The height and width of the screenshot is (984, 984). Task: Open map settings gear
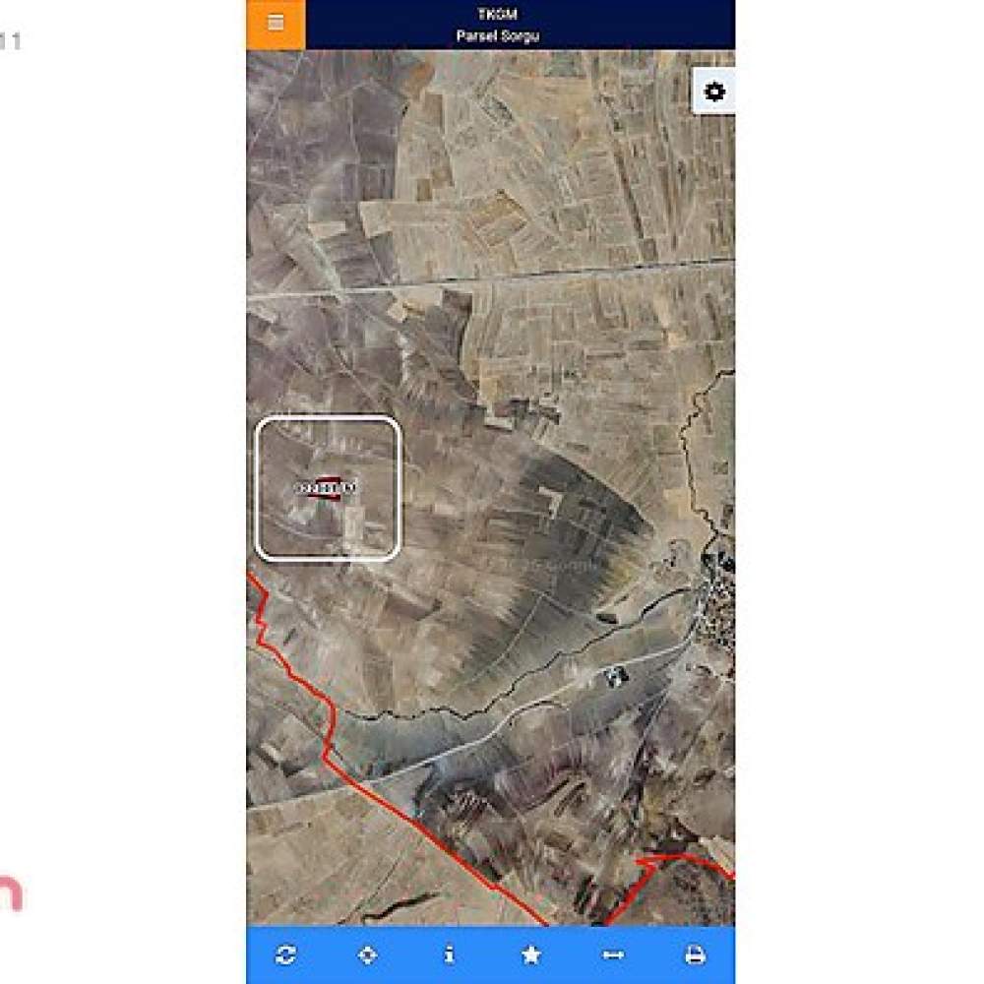(x=713, y=92)
